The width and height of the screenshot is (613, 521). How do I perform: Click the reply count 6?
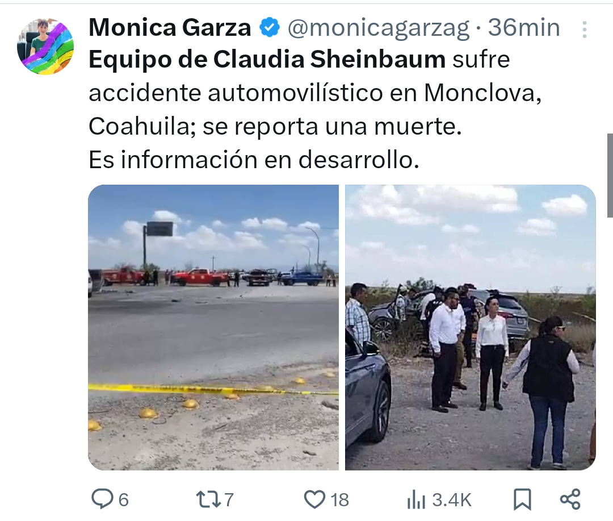(124, 500)
